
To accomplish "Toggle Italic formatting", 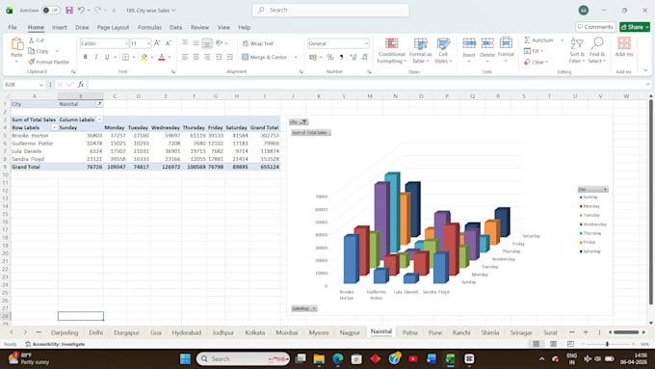I will tap(96, 57).
